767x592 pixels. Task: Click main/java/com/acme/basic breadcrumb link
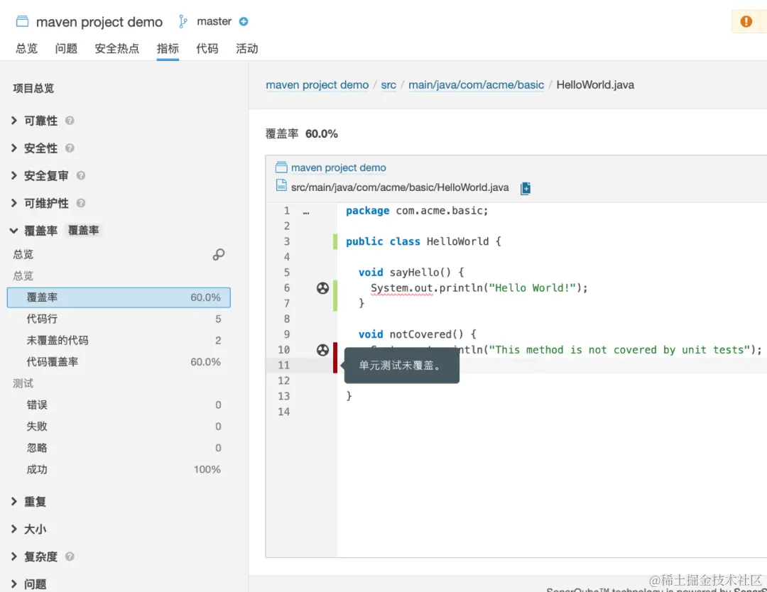(476, 84)
